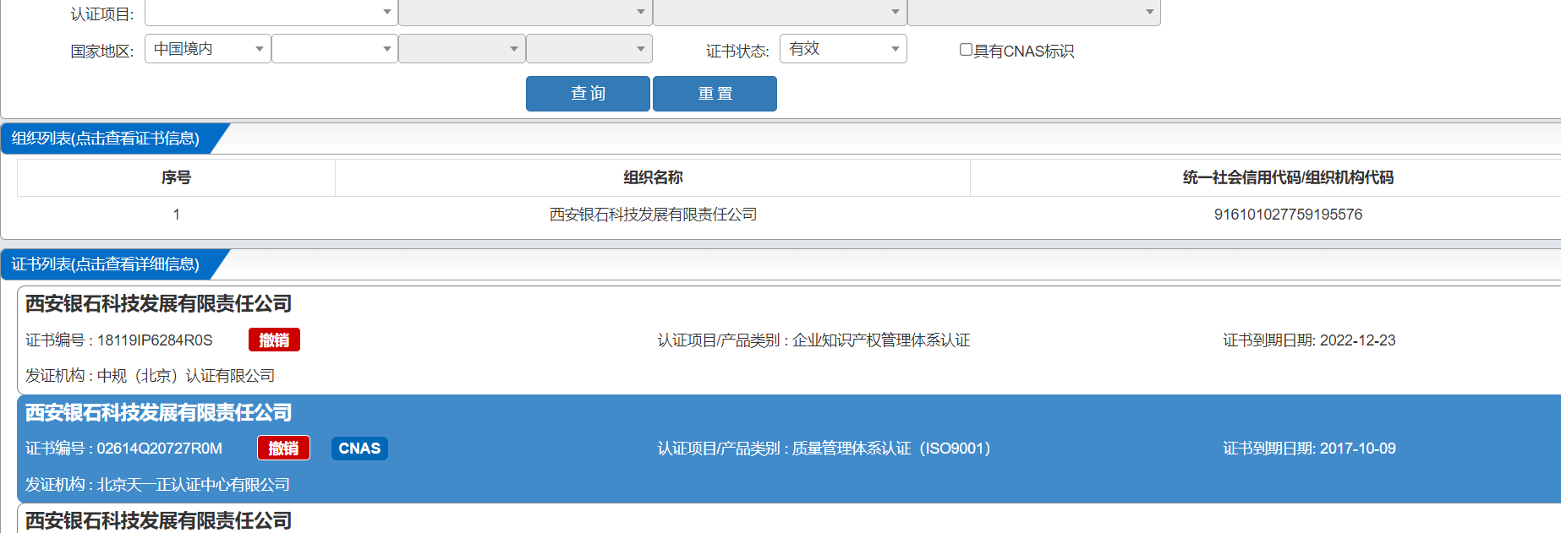Viewport: 1561px width, 533px height.
Task: Click credit code 916101027759195576
Action: point(1288,215)
